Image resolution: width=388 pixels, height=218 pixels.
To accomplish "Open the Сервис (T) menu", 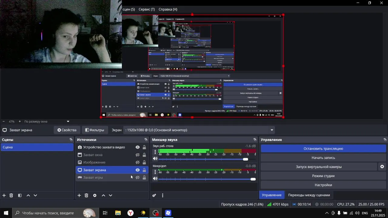I will coord(147,9).
